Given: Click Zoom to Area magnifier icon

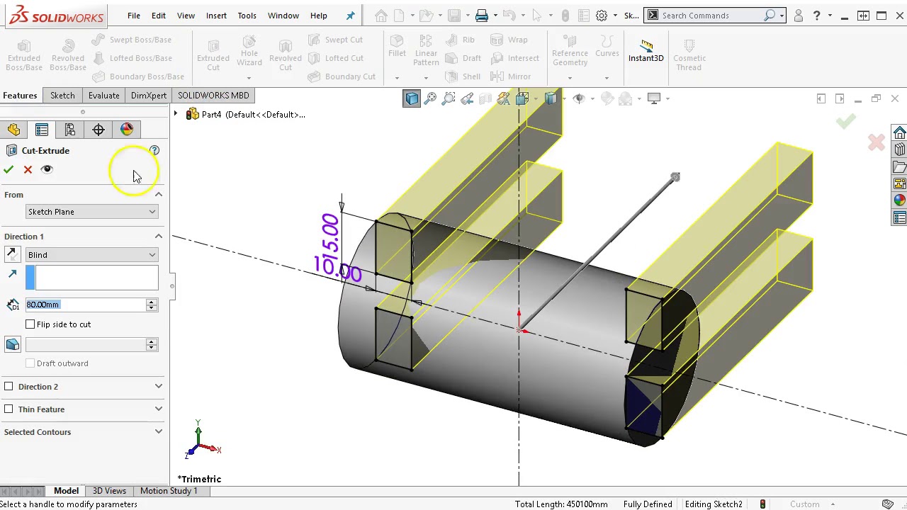Looking at the screenshot, I should (x=449, y=98).
